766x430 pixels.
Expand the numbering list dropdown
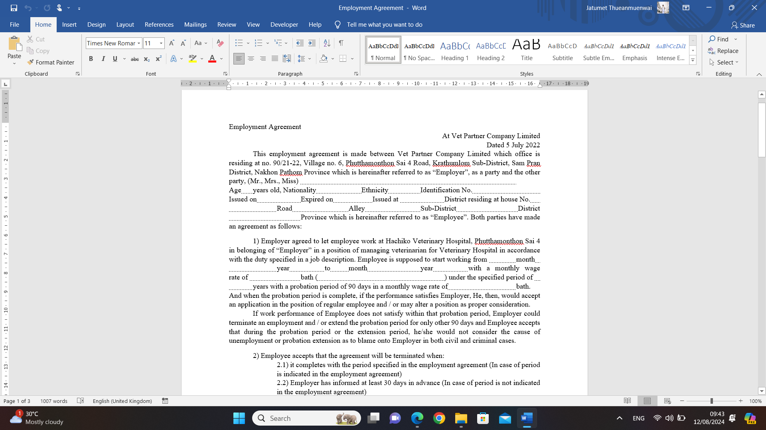268,43
